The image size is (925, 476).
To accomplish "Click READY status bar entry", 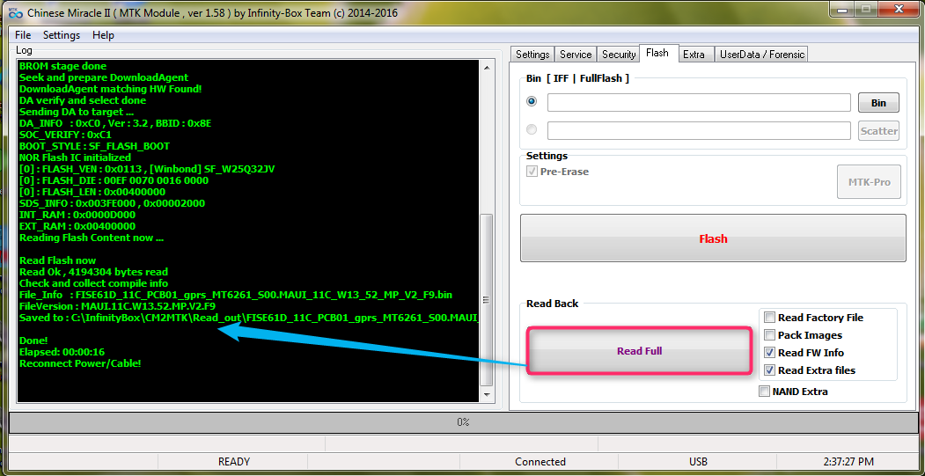I will click(234, 462).
